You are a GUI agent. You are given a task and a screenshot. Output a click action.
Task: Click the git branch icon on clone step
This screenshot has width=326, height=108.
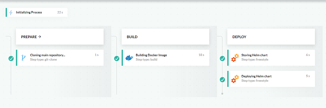tap(24, 58)
